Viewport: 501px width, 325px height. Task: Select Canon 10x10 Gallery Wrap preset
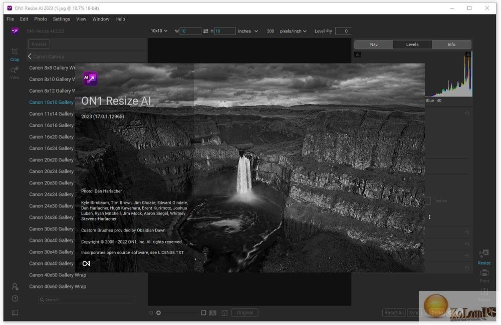pos(51,102)
